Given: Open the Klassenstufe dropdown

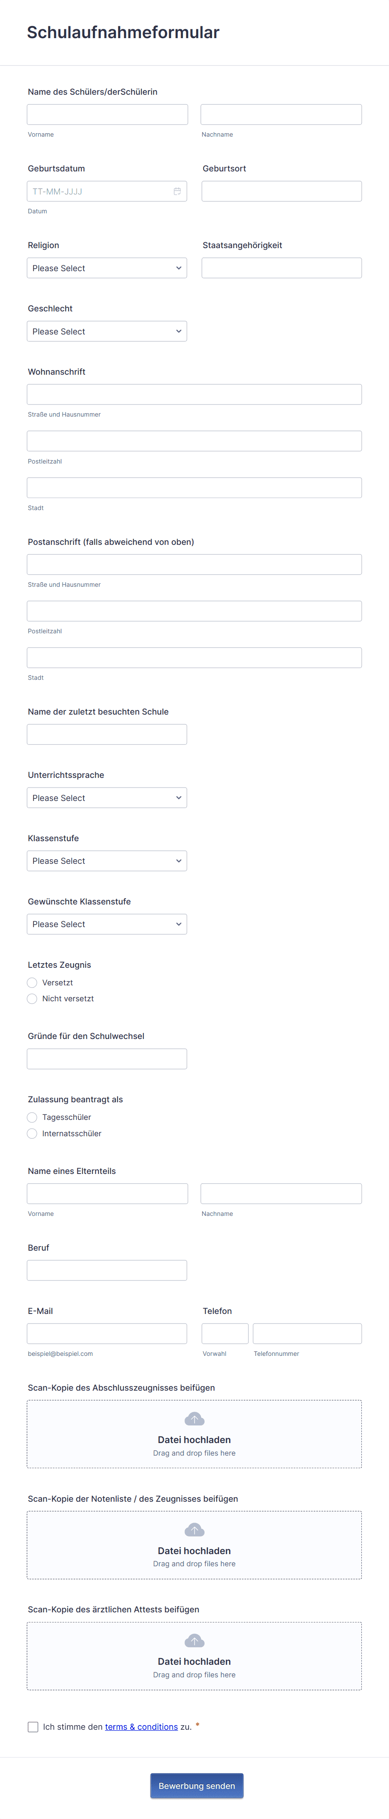Looking at the screenshot, I should pos(106,860).
